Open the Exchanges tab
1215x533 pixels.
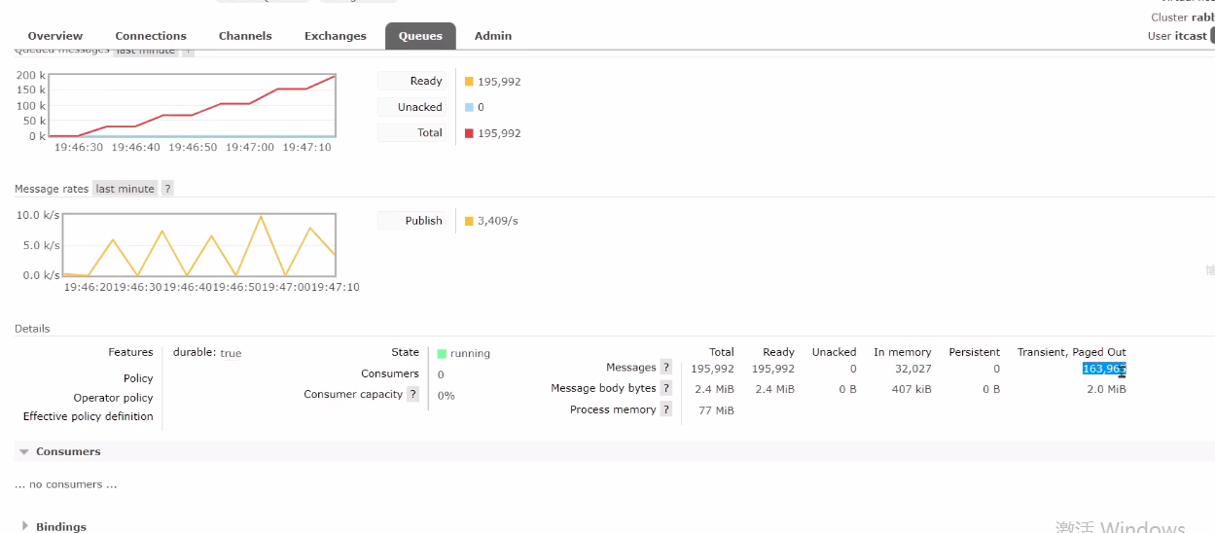(x=336, y=36)
